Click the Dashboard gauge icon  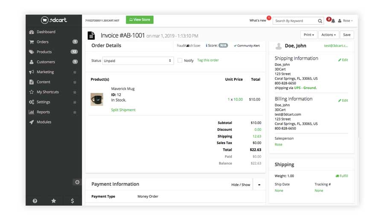click(x=31, y=32)
